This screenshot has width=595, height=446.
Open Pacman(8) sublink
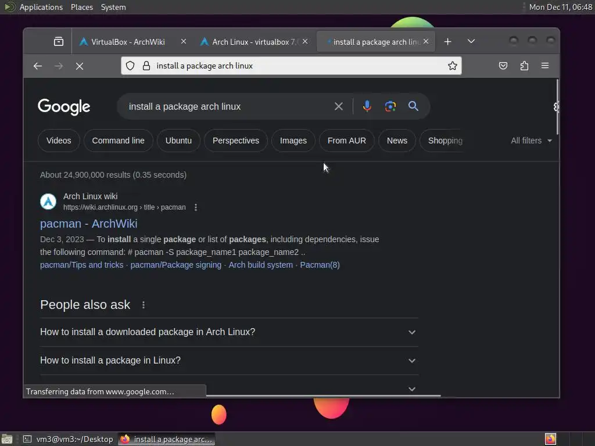(320, 265)
